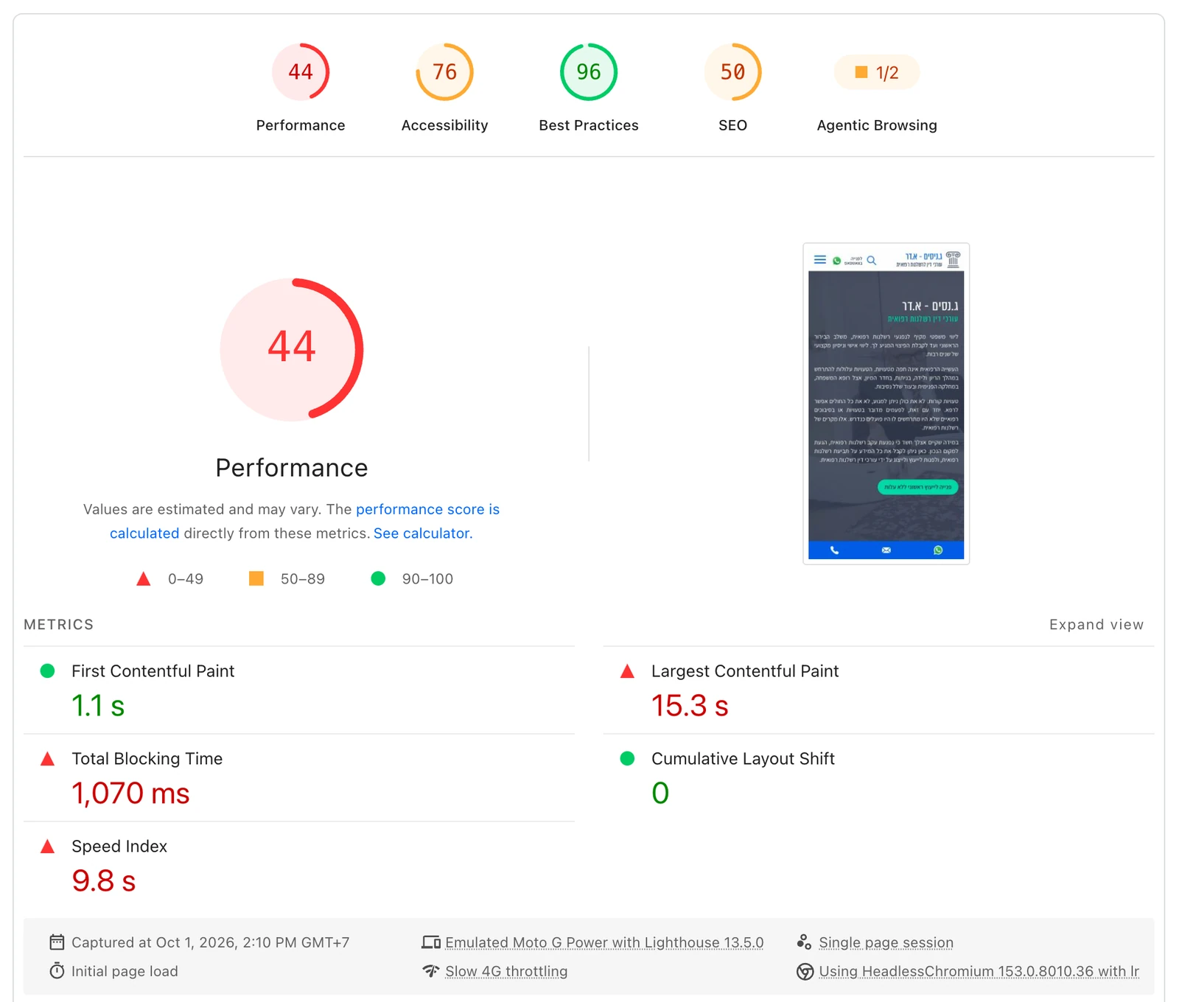Jump to Accessibility category label
Image resolution: width=1179 pixels, height=1002 pixels.
(444, 125)
